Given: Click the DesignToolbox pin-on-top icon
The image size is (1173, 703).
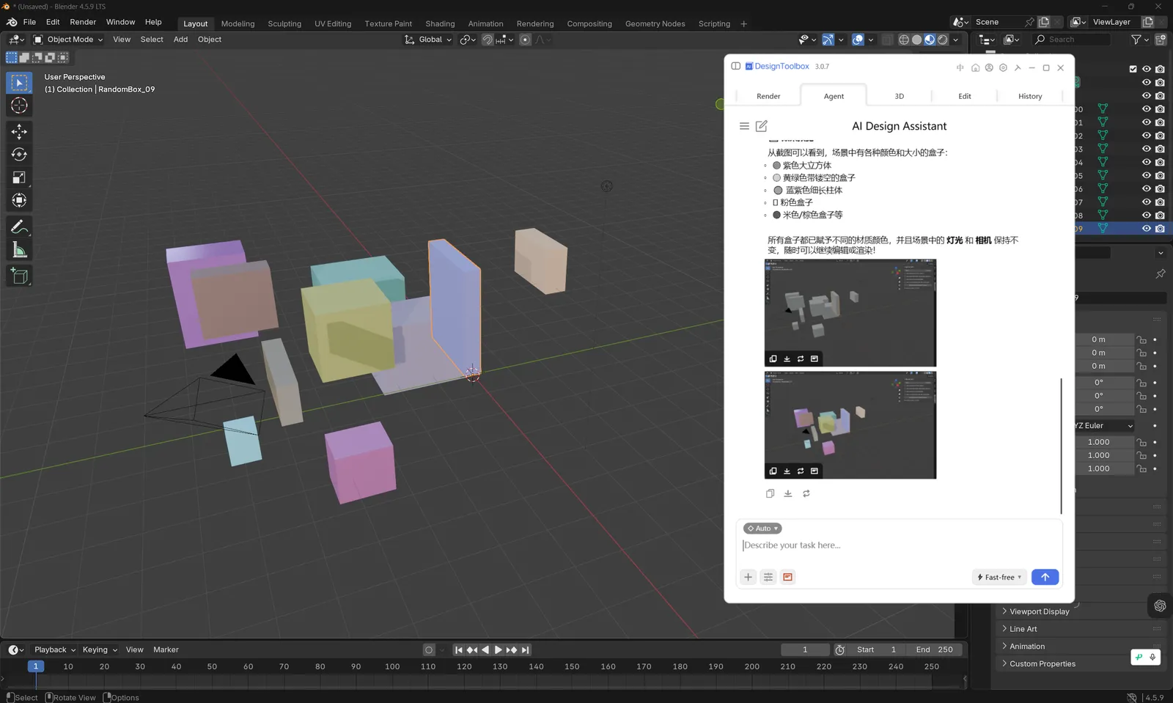Looking at the screenshot, I should click(x=1018, y=67).
